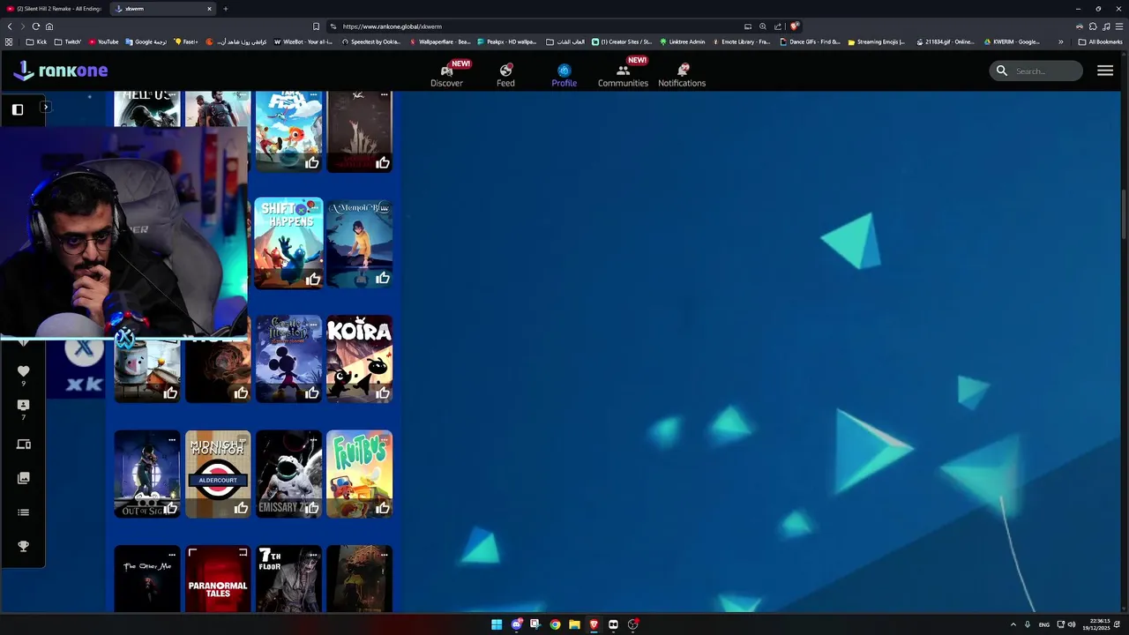Open Notifications in rankone header

(682, 76)
